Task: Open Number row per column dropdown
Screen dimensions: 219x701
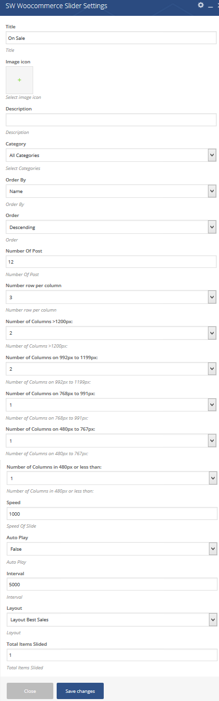Action: tap(111, 297)
